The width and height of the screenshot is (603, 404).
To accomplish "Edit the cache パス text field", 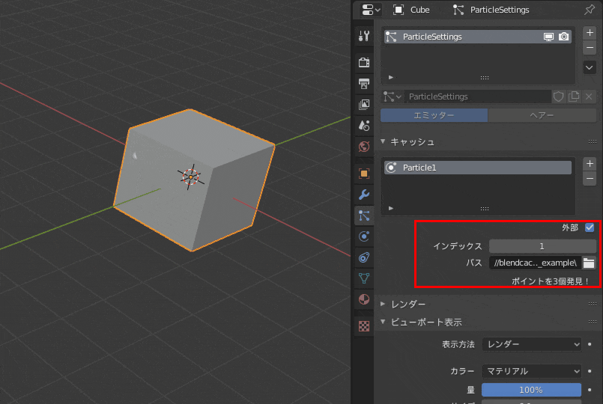I will (x=536, y=263).
